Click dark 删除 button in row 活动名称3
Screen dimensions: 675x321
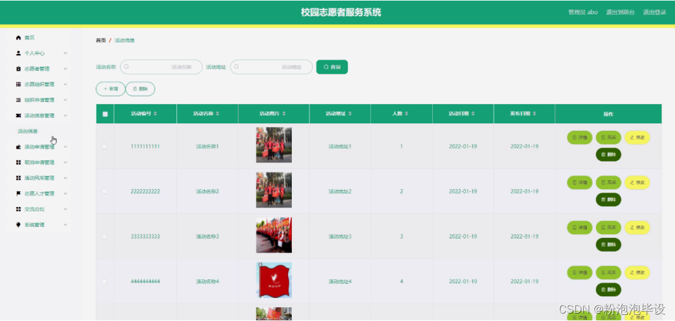[609, 245]
